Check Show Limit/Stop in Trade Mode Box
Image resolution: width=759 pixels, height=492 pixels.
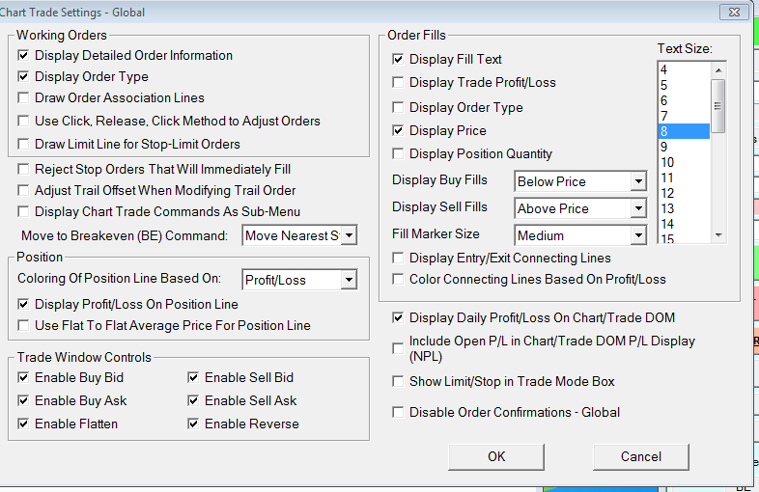(398, 382)
